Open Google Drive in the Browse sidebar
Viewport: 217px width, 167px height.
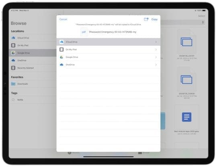click(x=33, y=53)
